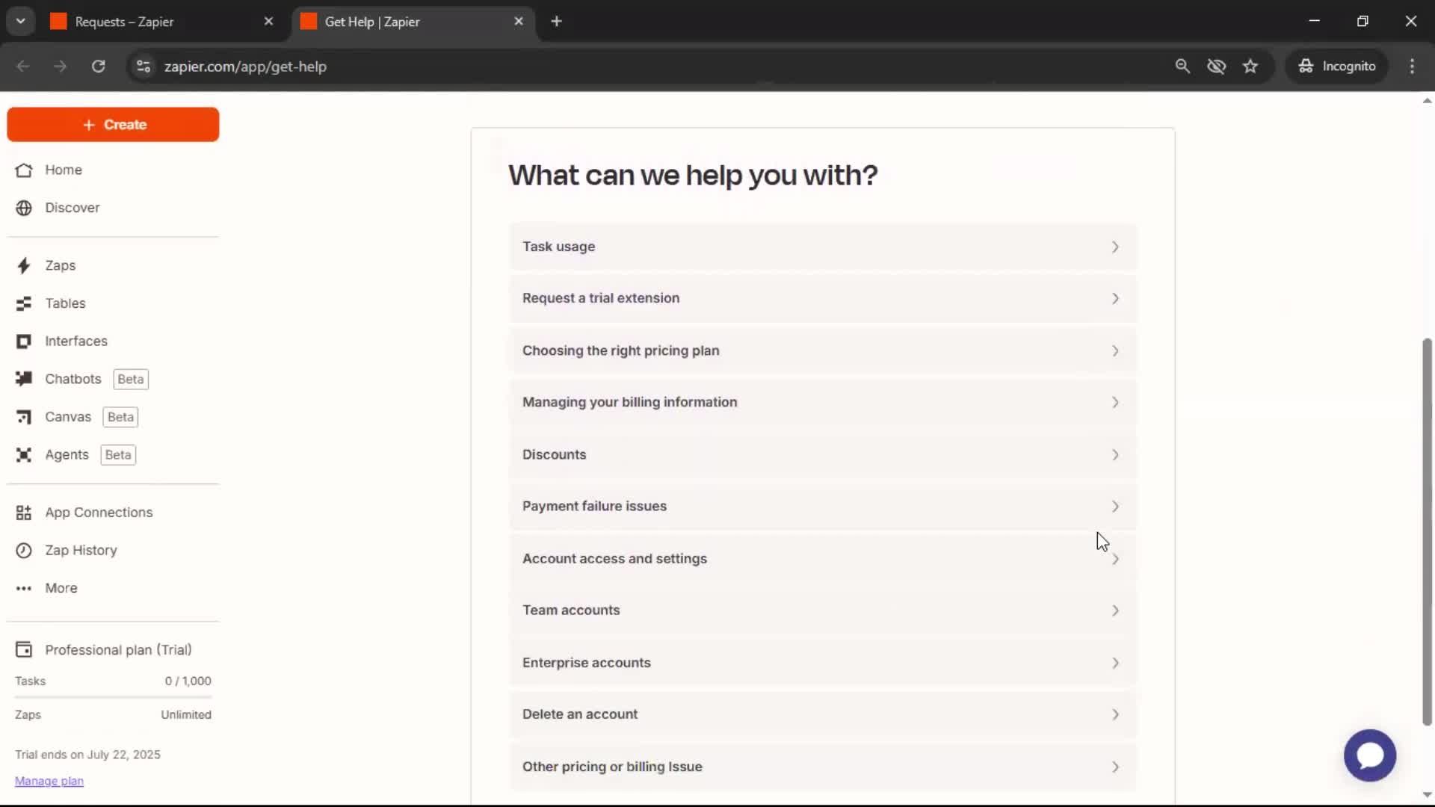This screenshot has height=807, width=1435.
Task: Go to Home in the sidebar
Action: pos(64,170)
